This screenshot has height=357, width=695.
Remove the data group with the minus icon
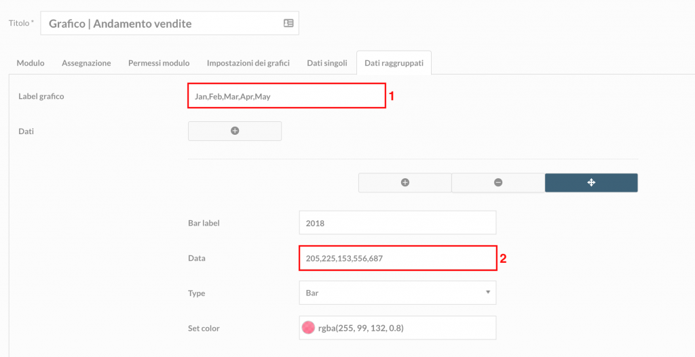point(498,182)
